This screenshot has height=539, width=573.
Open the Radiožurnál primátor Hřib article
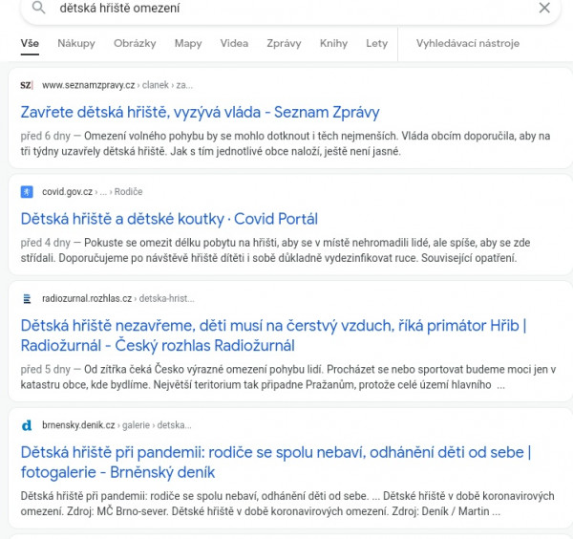pyautogui.click(x=273, y=335)
